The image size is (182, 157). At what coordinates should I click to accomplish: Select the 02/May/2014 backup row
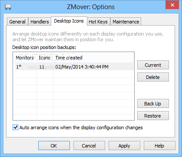pos(73,67)
